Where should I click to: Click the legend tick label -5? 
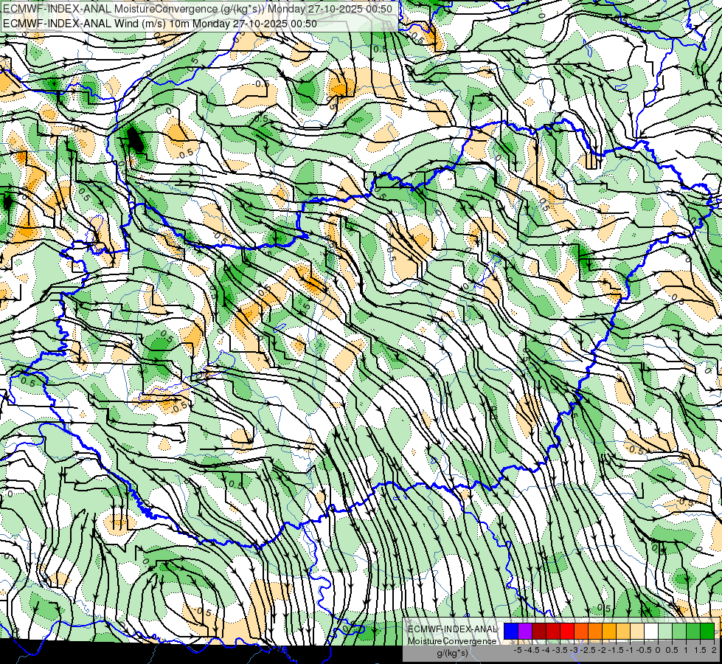pyautogui.click(x=518, y=650)
